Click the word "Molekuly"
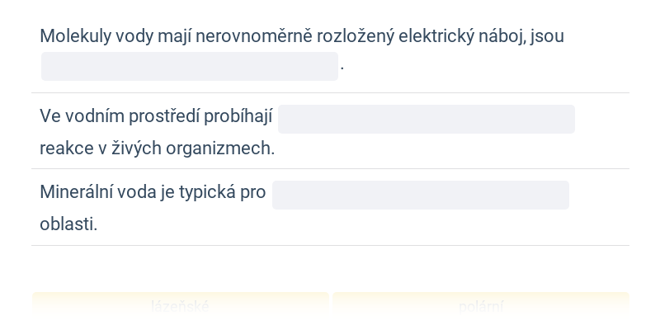Image resolution: width=660 pixels, height=330 pixels. tap(75, 36)
